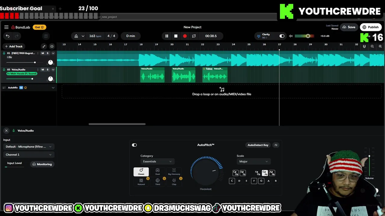Start recording with the red record button

click(185, 36)
